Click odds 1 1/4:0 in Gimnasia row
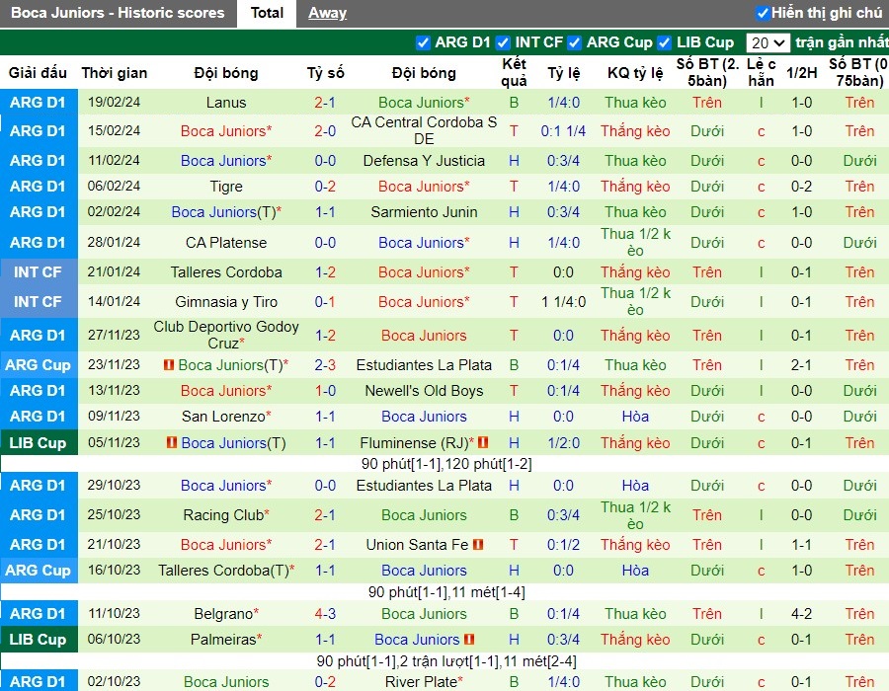The height and width of the screenshot is (691, 889). pyautogui.click(x=563, y=302)
